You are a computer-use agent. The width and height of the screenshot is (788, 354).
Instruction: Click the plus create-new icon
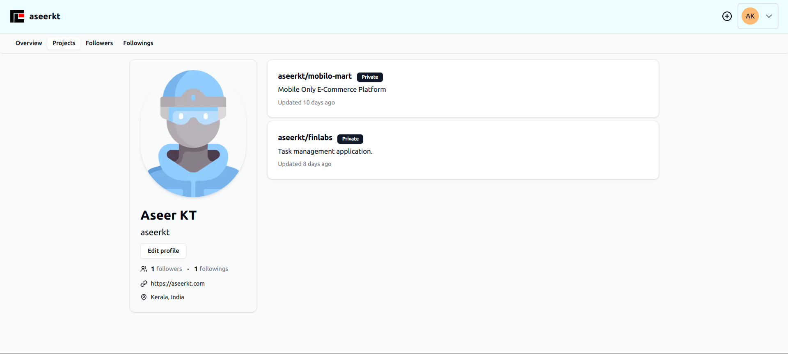pos(727,16)
